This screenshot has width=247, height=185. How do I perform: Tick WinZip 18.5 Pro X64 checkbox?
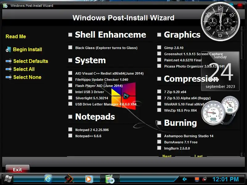click(x=159, y=110)
